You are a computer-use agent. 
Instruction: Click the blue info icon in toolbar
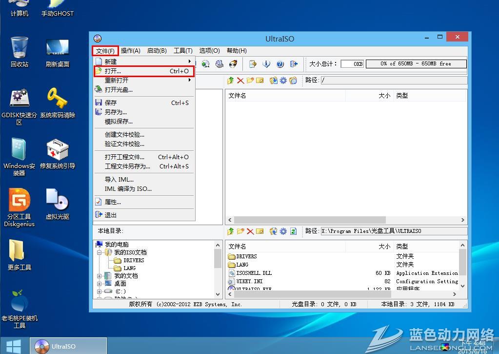point(266,64)
